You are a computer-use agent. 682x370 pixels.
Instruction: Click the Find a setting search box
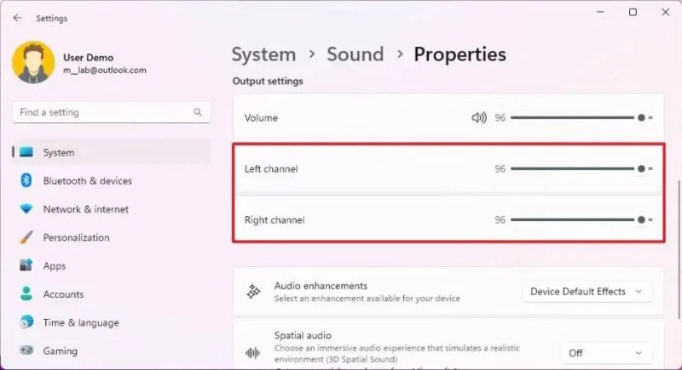112,112
